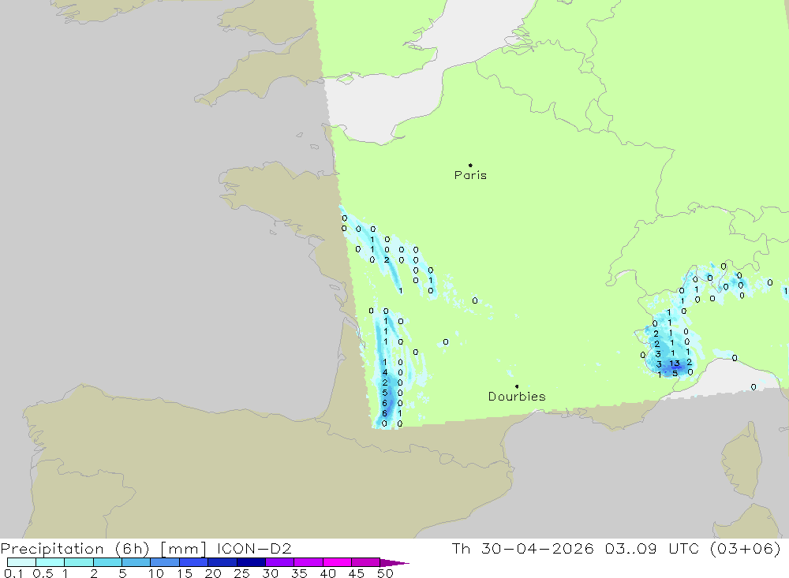The height and width of the screenshot is (578, 789).
Task: Click the Dourbies location dot marker
Action: click(x=517, y=386)
